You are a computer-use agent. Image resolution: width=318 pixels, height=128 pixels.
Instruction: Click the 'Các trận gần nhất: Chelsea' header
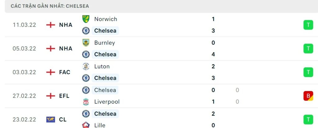click(x=50, y=6)
